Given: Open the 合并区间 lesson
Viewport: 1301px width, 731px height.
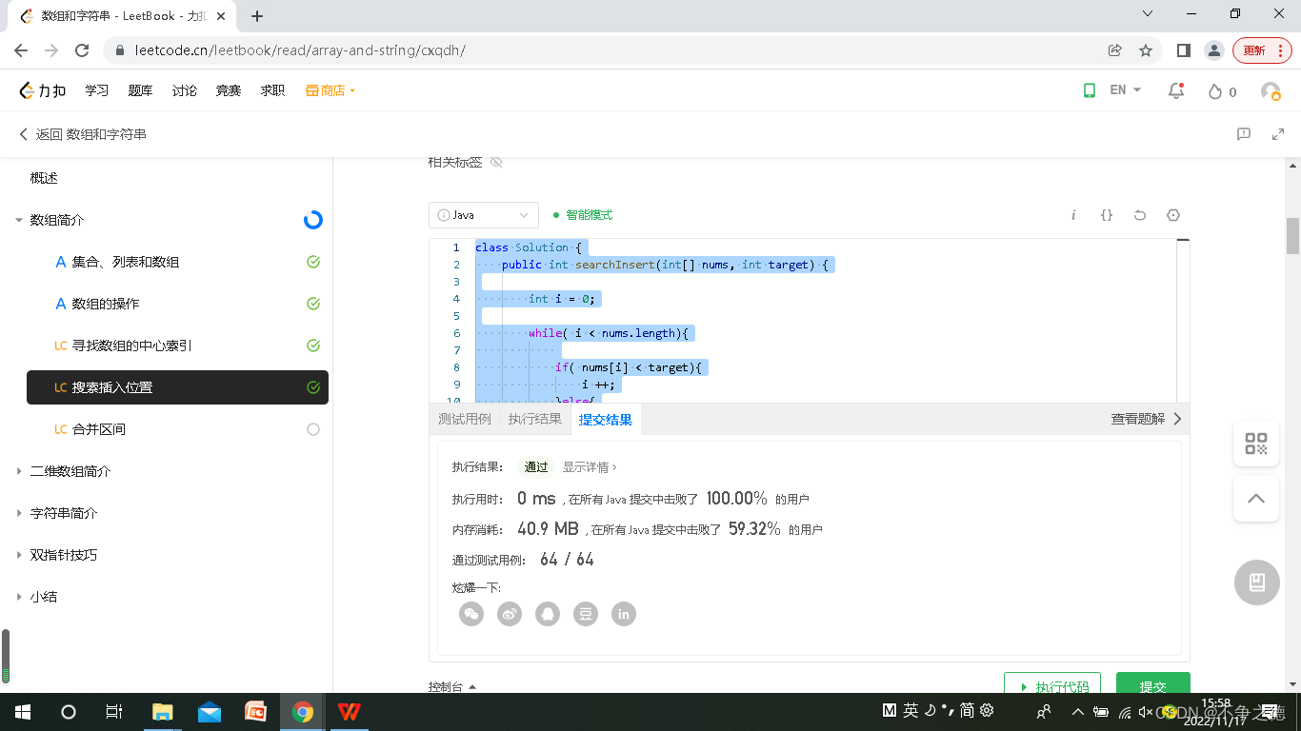Looking at the screenshot, I should click(99, 429).
